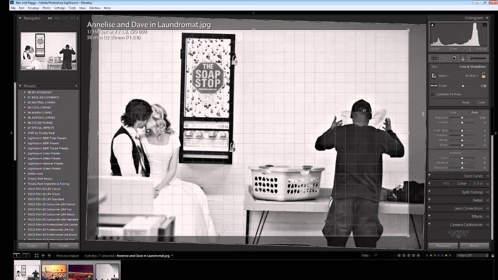The image size is (498, 280).
Task: Go back with filmstrip left arrow
Action: pyautogui.click(x=43, y=255)
